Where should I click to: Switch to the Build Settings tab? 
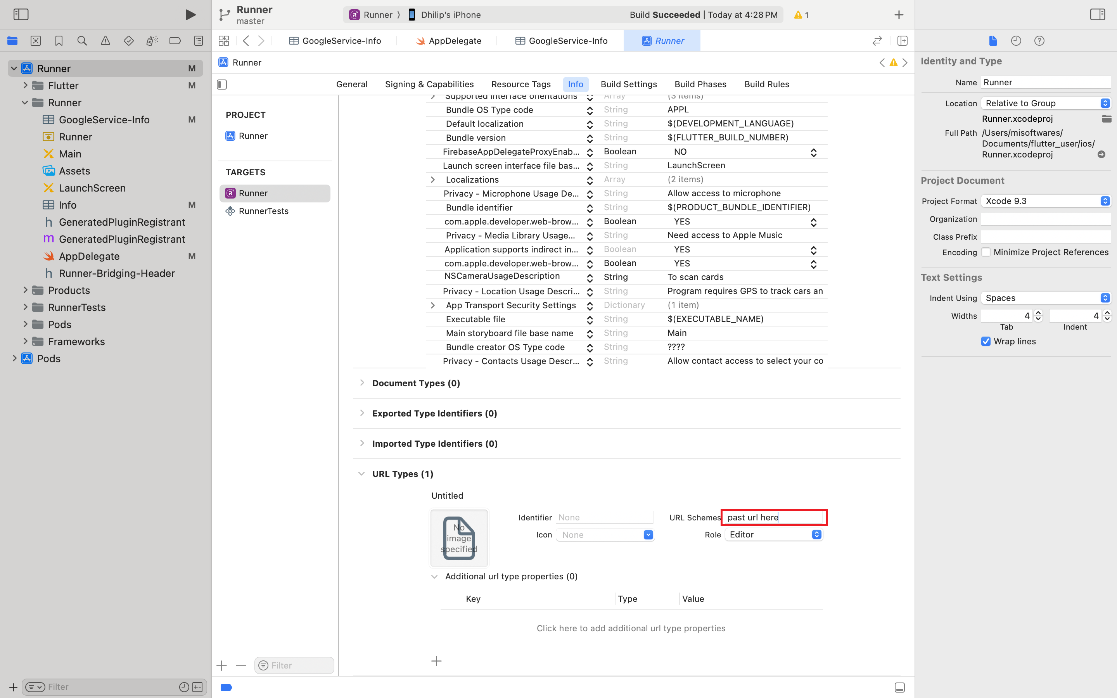[629, 84]
